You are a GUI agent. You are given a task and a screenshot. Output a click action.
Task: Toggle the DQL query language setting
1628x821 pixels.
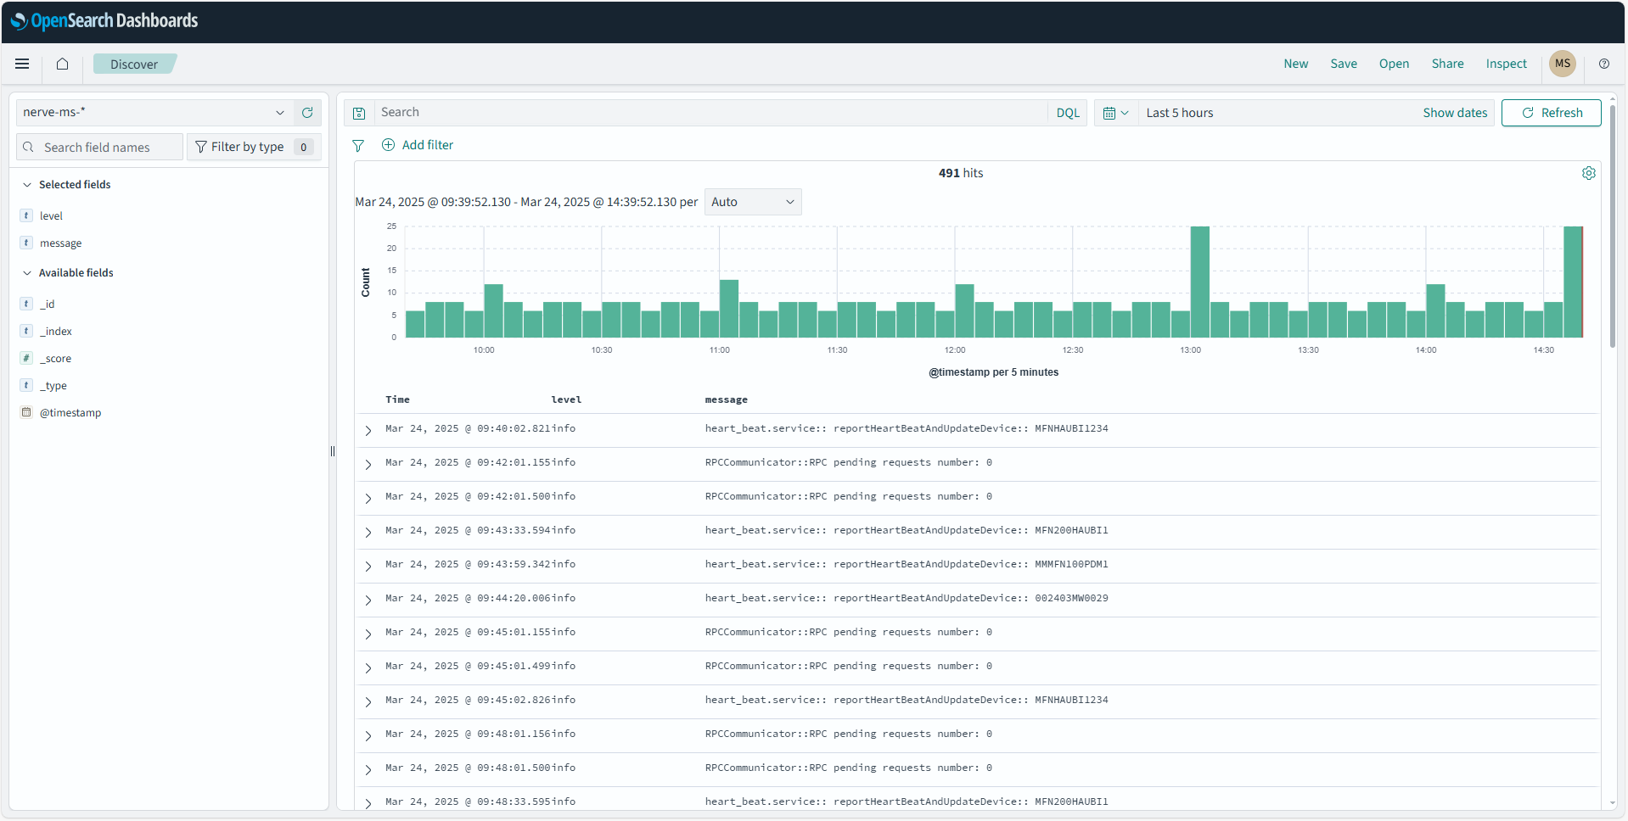pos(1068,112)
